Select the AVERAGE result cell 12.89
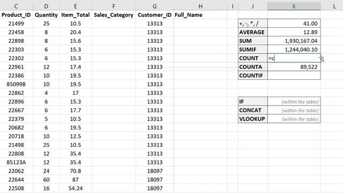 click(294, 32)
